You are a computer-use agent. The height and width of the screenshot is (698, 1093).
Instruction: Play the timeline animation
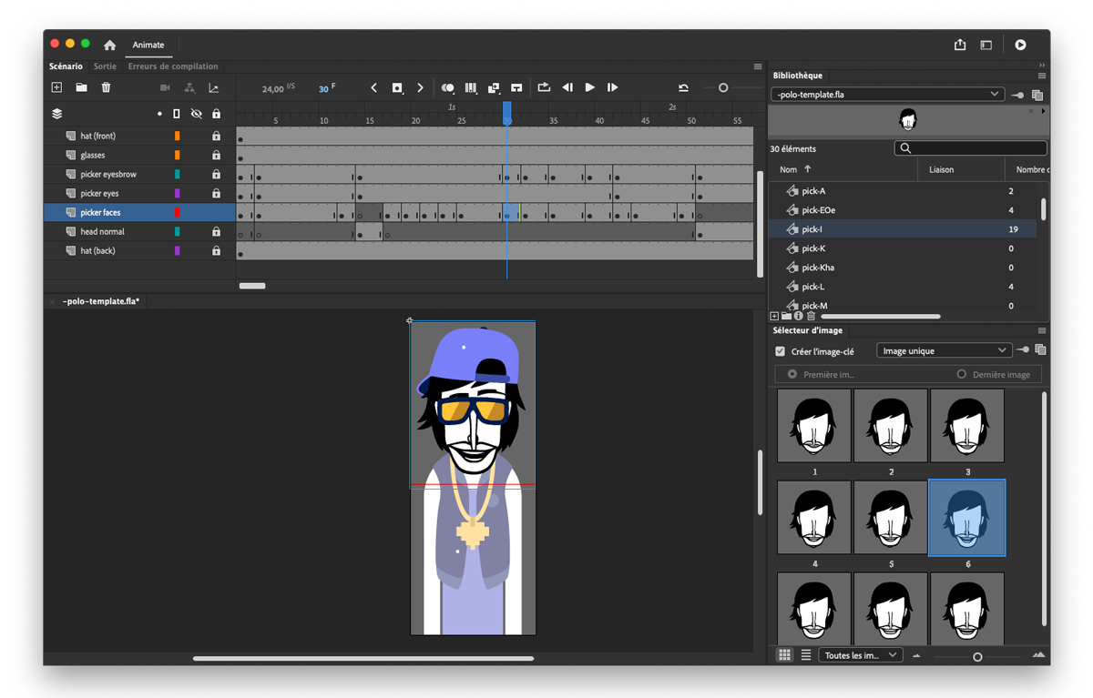[589, 87]
